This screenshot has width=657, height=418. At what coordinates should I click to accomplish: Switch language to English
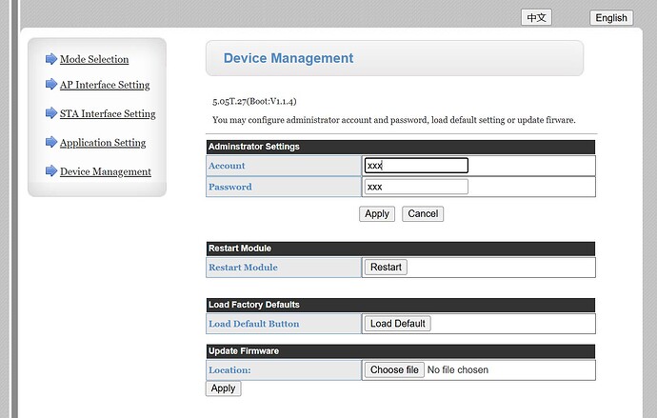point(610,17)
